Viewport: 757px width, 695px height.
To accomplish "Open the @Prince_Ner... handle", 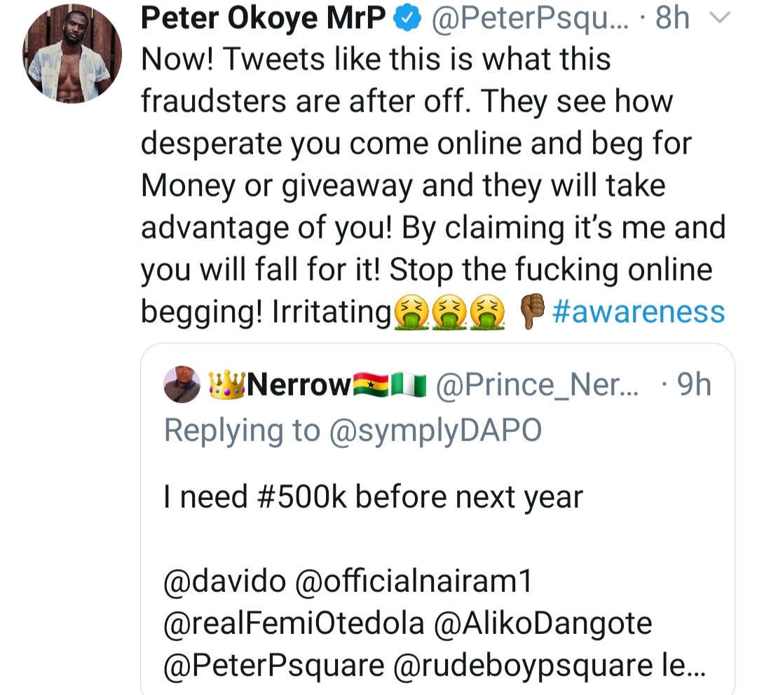I will point(538,384).
